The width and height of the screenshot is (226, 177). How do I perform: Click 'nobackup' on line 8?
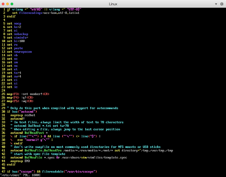click(21, 34)
